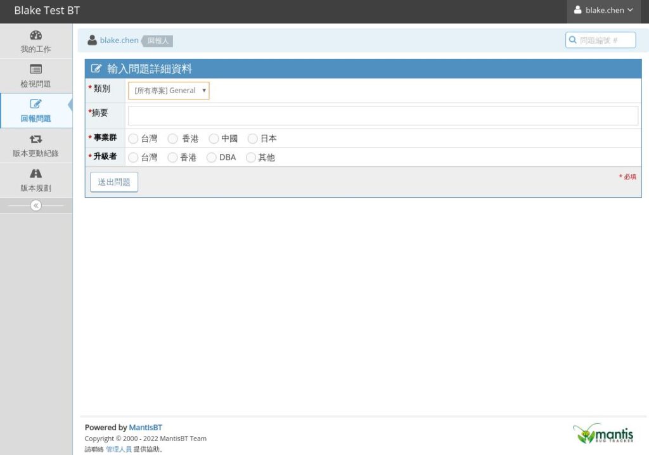Click the user icon beside blake.chen breadcrumb
Screen dimensions: 649x455
point(93,41)
